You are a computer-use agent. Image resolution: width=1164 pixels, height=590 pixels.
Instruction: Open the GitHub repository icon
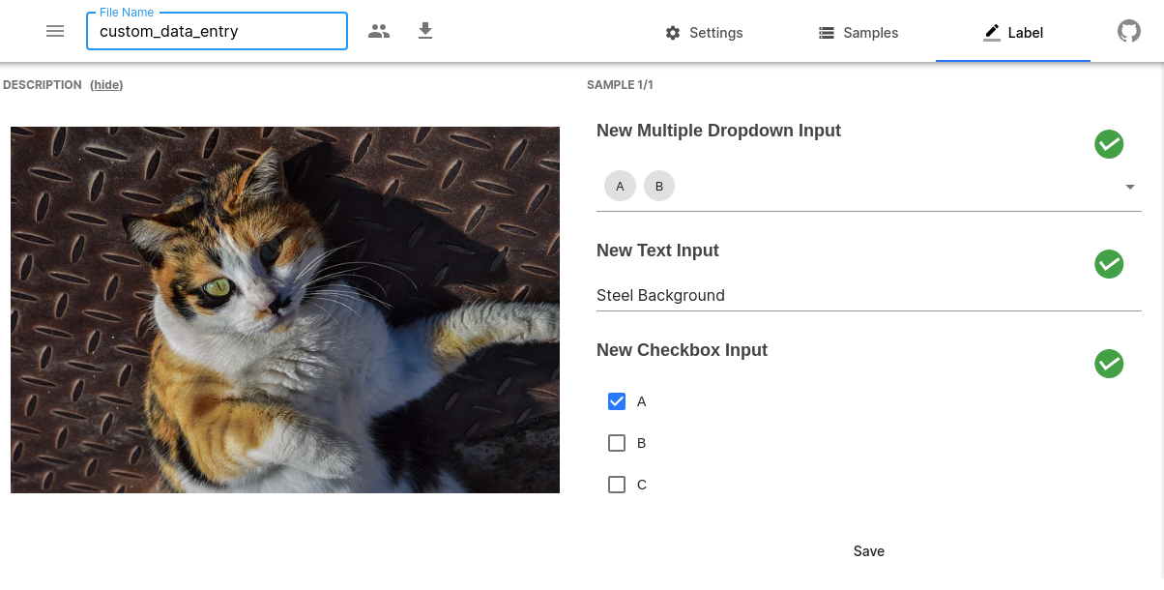[1128, 32]
